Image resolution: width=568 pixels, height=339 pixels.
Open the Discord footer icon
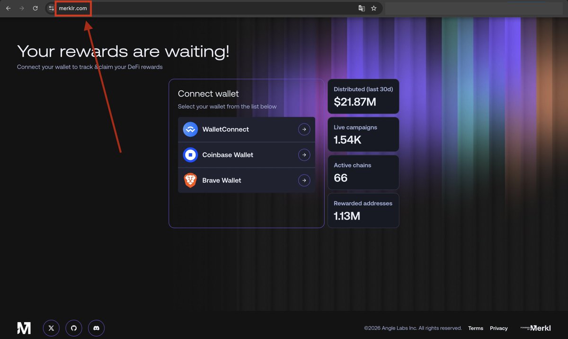pyautogui.click(x=96, y=328)
